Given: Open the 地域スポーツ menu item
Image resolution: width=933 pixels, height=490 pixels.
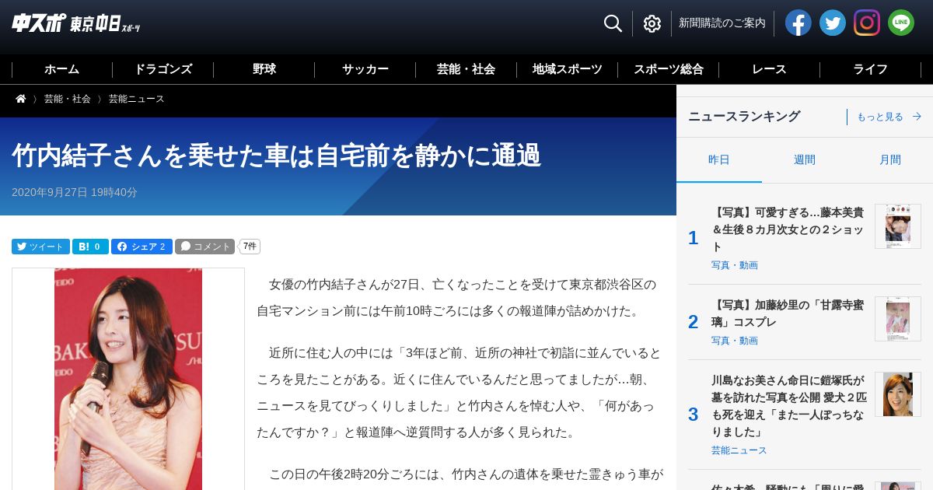Looking at the screenshot, I should click(x=568, y=69).
